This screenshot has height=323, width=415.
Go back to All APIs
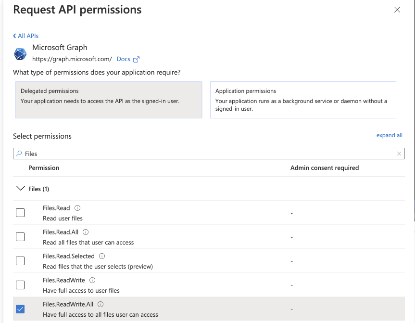pos(26,36)
